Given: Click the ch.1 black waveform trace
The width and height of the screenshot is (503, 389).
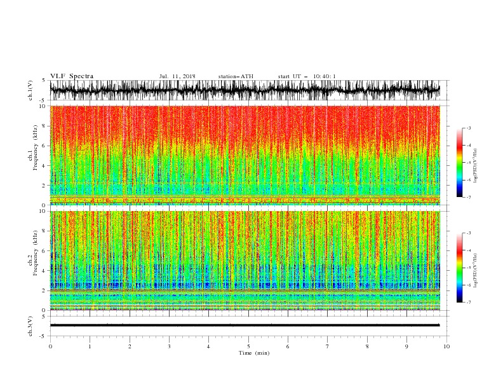Looking at the screenshot, I should tap(245, 90).
